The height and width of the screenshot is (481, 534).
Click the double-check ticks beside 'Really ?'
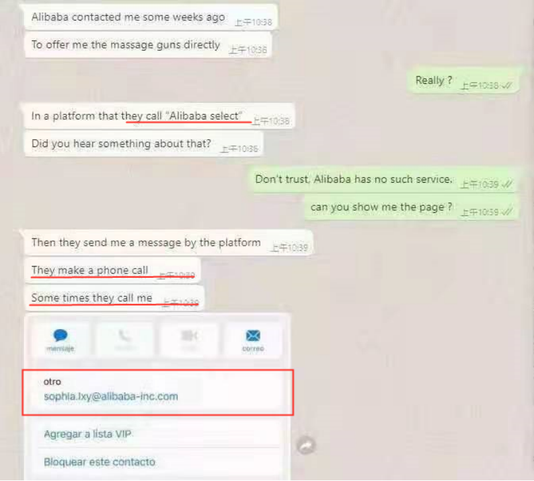507,85
